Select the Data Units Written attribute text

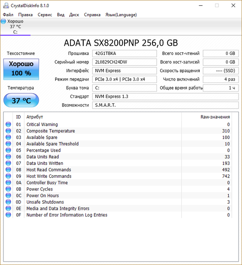point(45,163)
